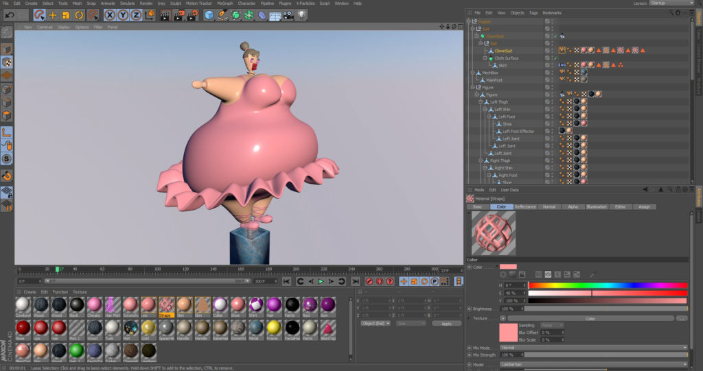Click the Apply button in coordinates panel

tap(446, 324)
